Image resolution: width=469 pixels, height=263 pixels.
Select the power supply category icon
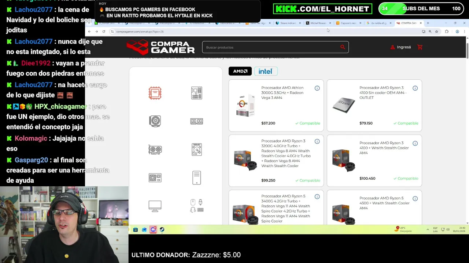(x=155, y=178)
